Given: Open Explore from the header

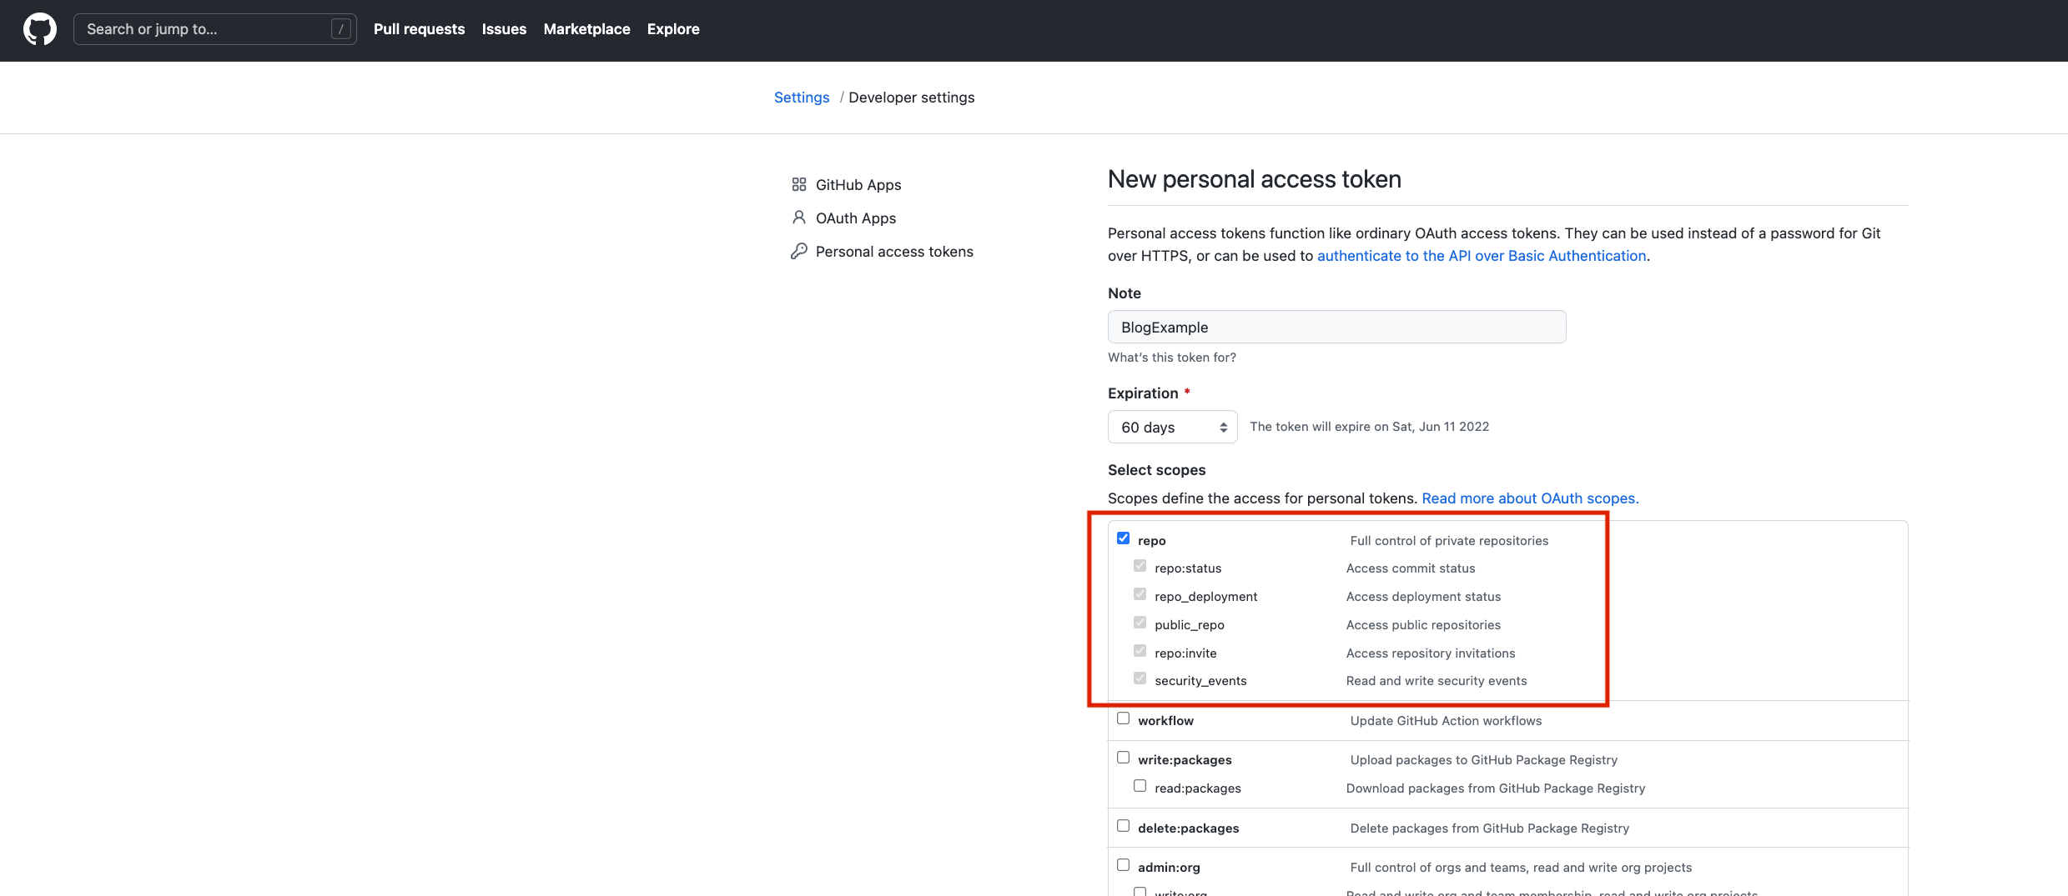Looking at the screenshot, I should [x=673, y=29].
